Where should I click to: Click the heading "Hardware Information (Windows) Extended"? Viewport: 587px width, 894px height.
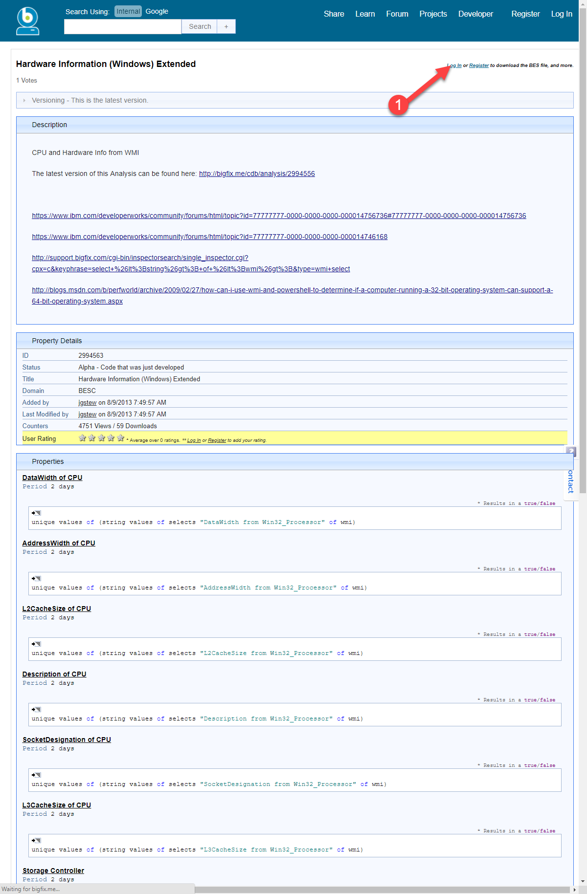tap(106, 64)
